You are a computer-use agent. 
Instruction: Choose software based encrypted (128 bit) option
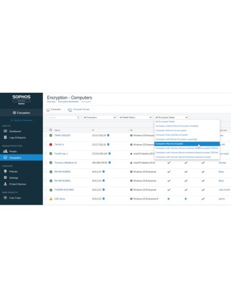(x=187, y=148)
